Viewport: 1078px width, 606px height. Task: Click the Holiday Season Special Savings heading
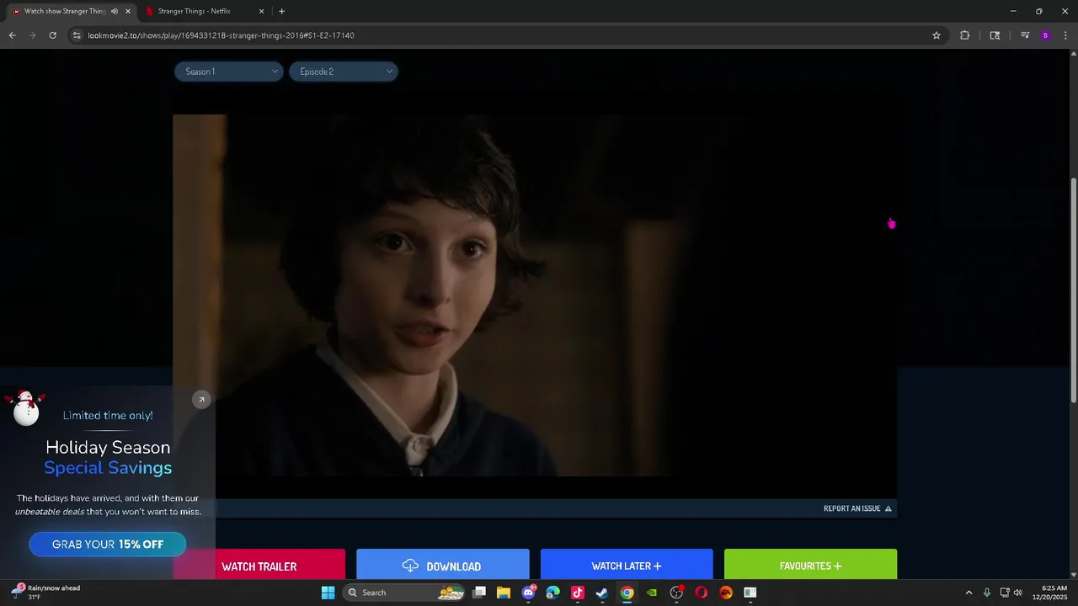click(108, 458)
